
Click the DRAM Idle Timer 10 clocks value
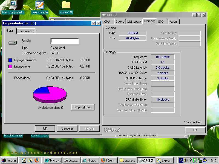(x=163, y=99)
